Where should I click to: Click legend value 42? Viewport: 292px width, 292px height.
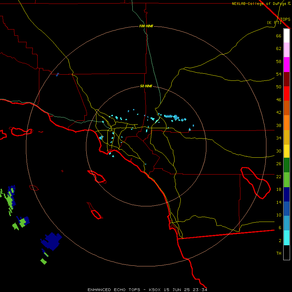pos(279,112)
